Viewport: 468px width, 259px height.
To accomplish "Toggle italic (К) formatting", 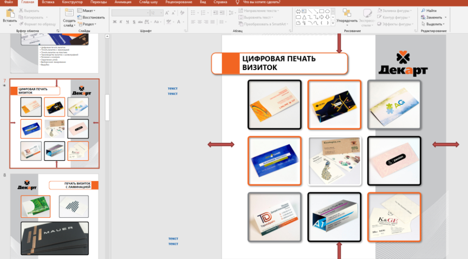I will click(x=121, y=22).
